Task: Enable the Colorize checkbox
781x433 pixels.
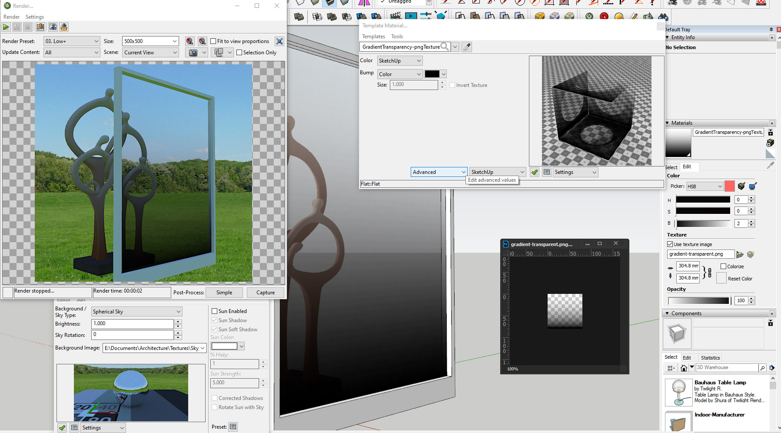Action: [x=724, y=266]
